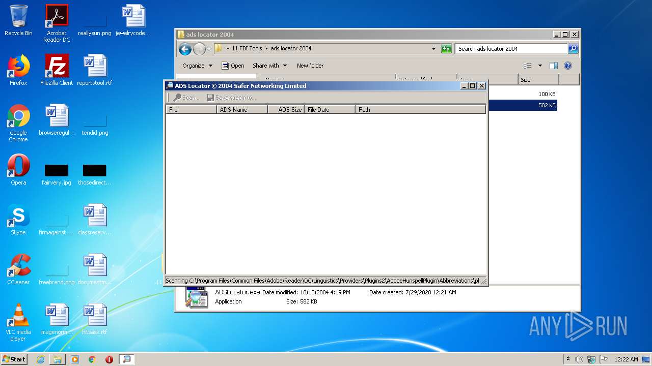Click the 11 FBI Tools breadcrumb
Viewport: 652px width, 366px height.
pyautogui.click(x=247, y=49)
